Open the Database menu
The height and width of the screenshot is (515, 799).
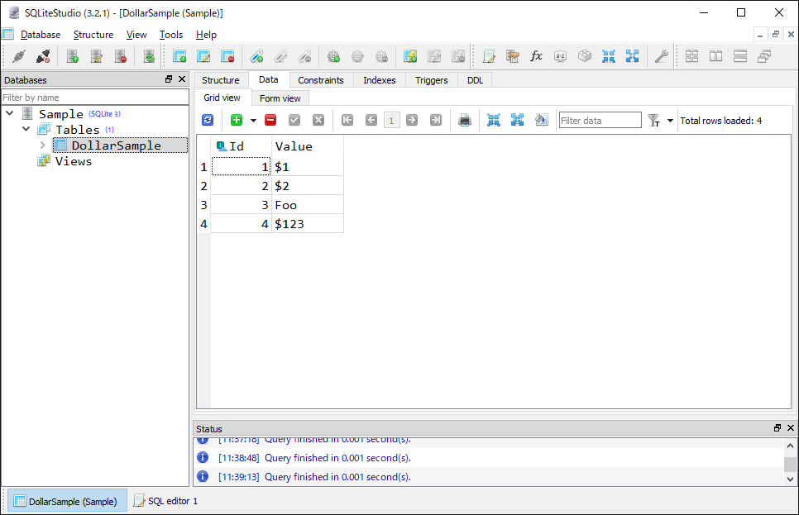(41, 35)
